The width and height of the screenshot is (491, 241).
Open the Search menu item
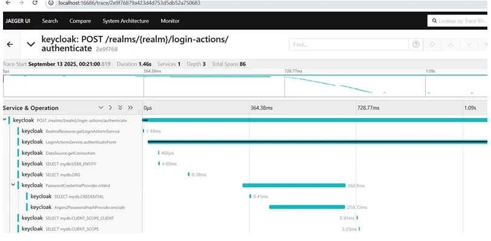pyautogui.click(x=50, y=21)
